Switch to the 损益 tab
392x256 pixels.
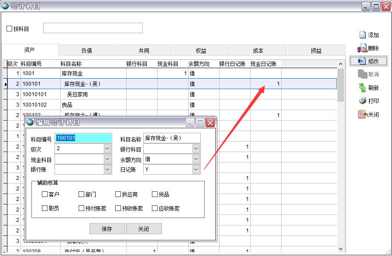coord(316,51)
